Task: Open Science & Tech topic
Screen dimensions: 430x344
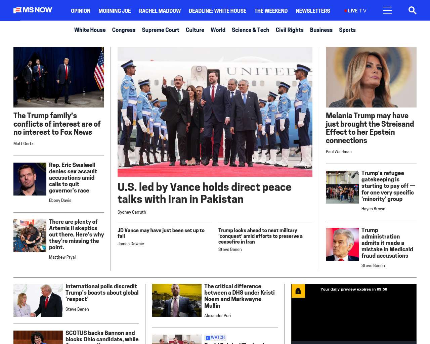Action: (x=250, y=30)
